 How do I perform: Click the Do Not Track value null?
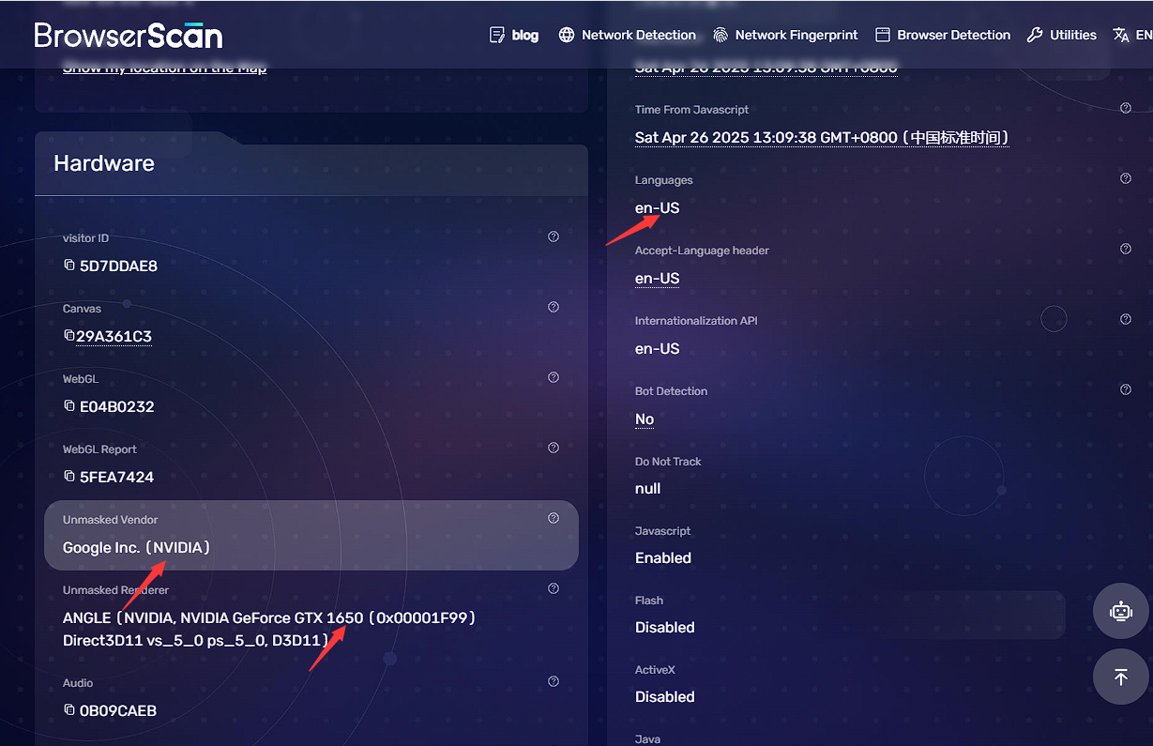[x=647, y=489]
